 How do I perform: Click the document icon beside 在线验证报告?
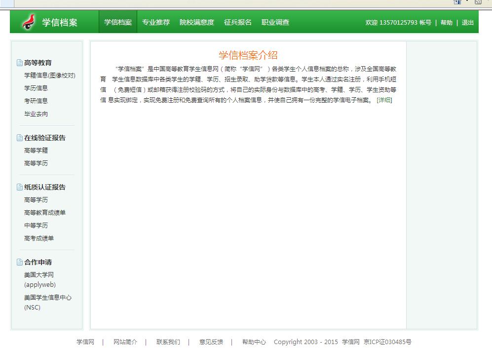coord(19,138)
